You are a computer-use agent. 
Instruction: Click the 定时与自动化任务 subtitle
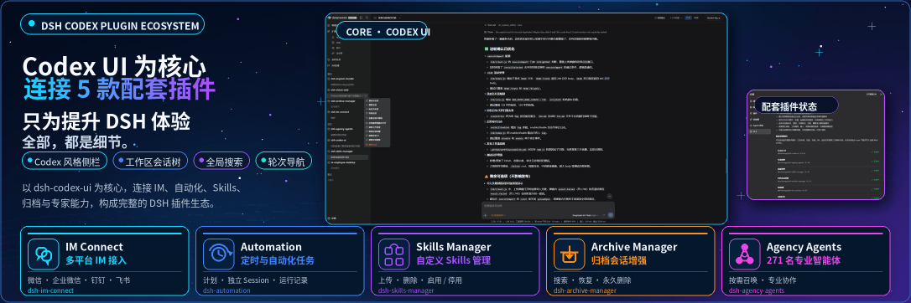pos(278,260)
